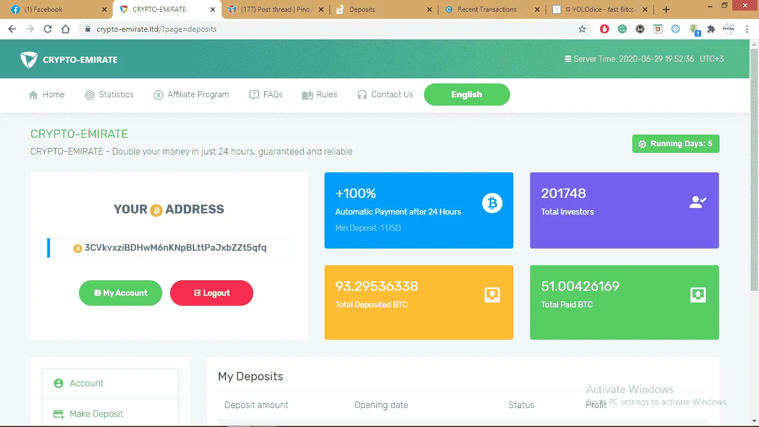The width and height of the screenshot is (759, 427).
Task: Click the Status column header
Action: (x=521, y=405)
